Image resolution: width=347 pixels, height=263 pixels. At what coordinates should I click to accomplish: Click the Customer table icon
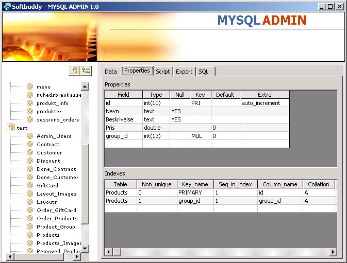click(x=30, y=152)
